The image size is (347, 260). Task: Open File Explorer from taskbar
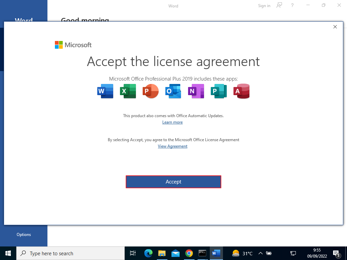162,253
